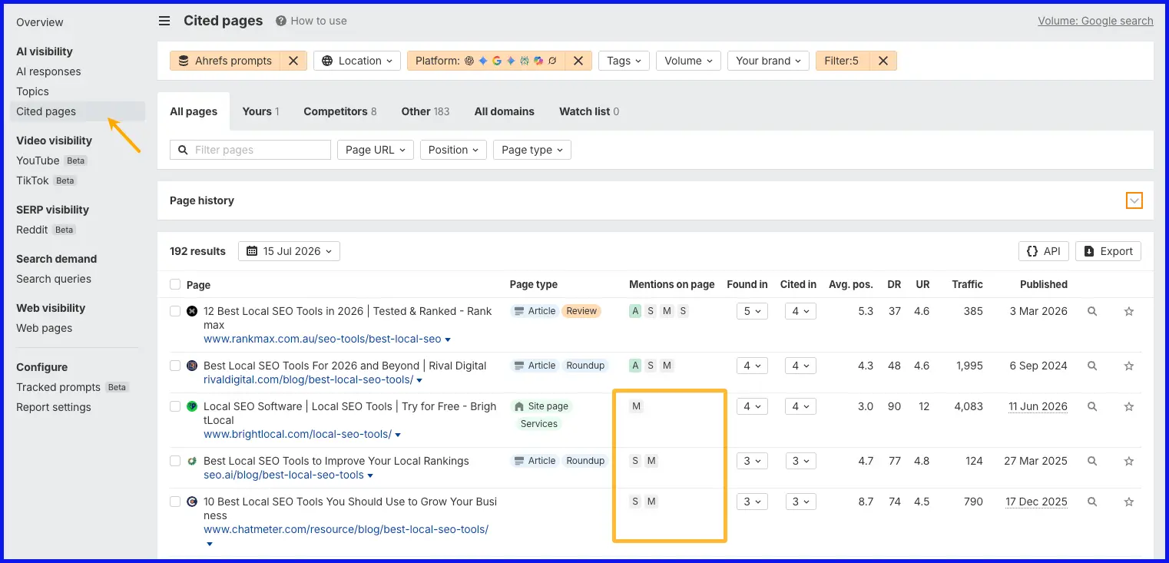Open the Page type dropdown
This screenshot has height=563, width=1169.
coord(532,150)
